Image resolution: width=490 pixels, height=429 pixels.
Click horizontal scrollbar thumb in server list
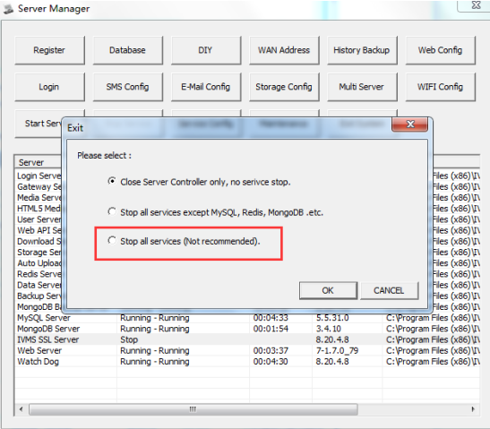click(193, 409)
